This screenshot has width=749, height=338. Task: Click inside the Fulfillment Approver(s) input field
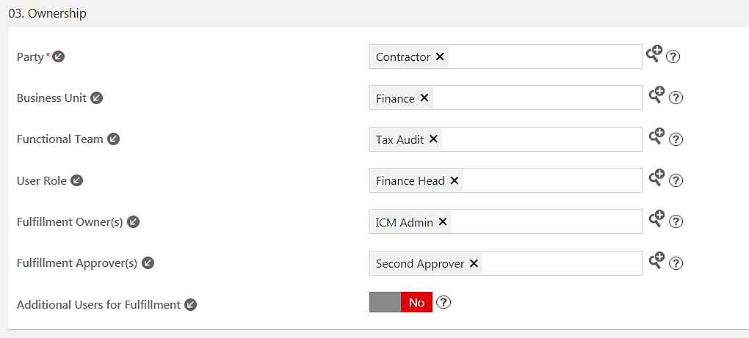[x=558, y=263]
